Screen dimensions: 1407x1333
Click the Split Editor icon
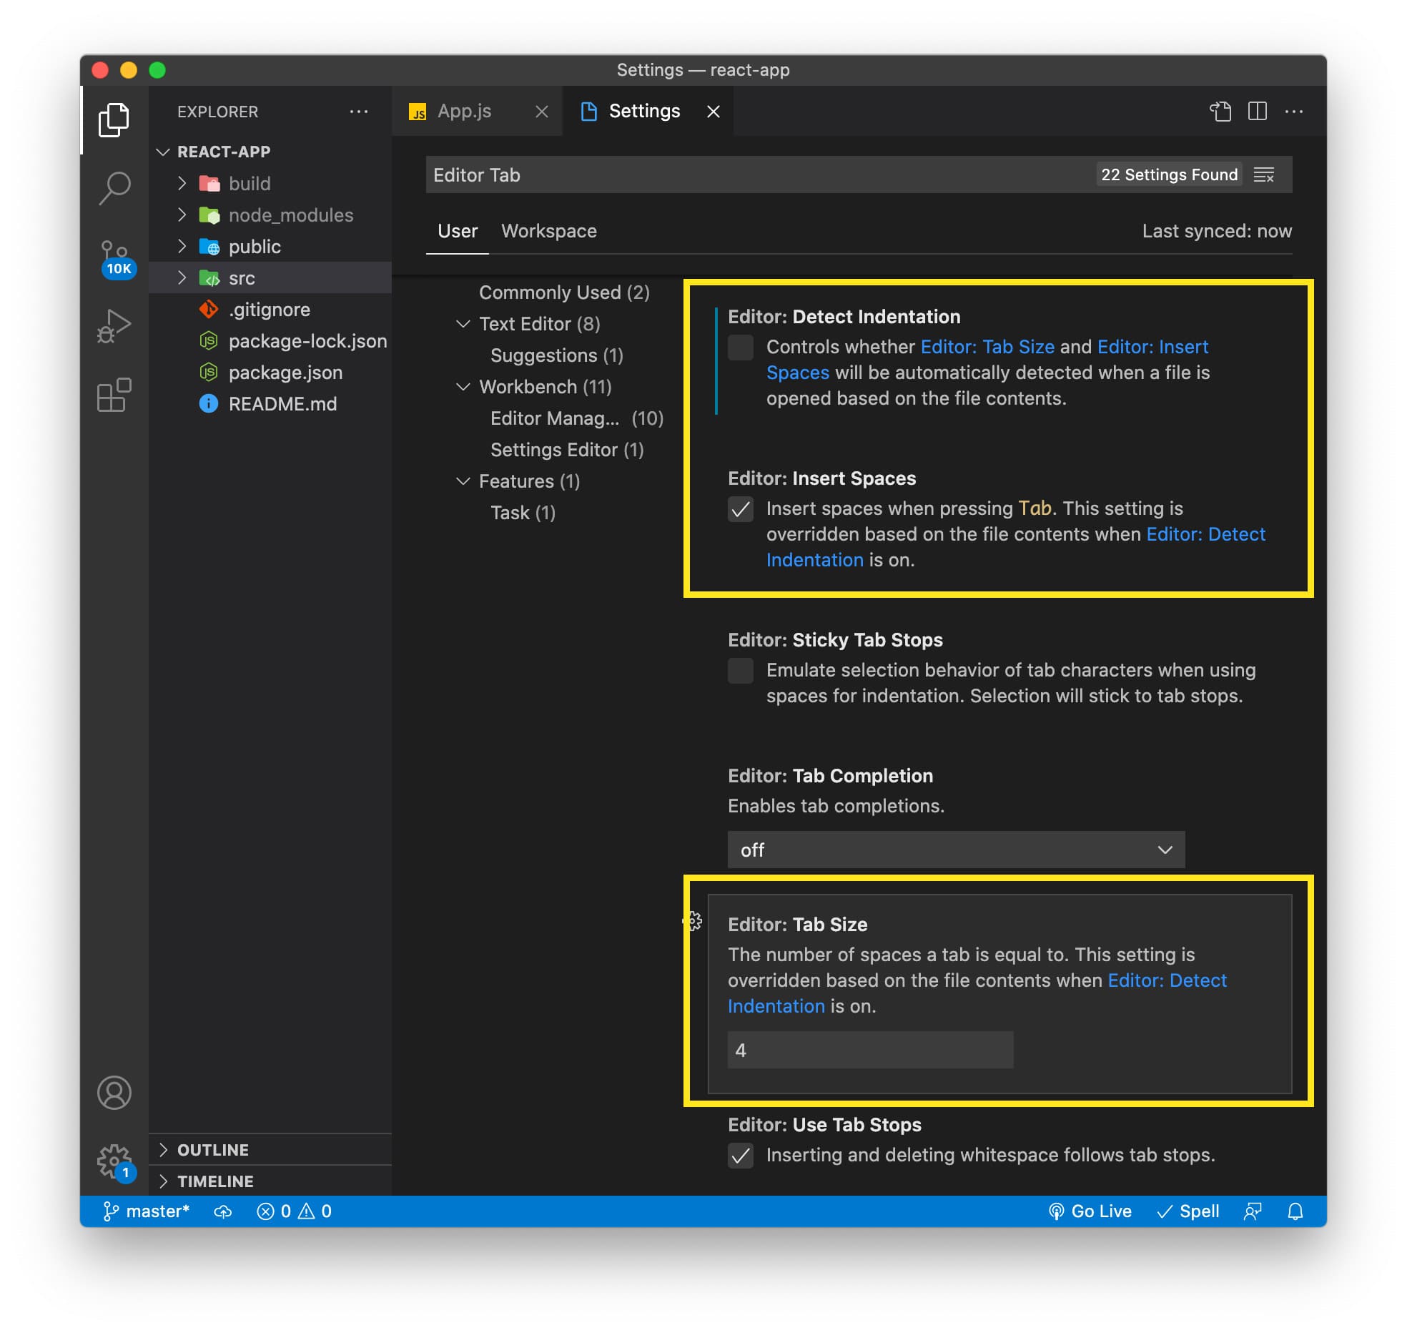coord(1258,112)
